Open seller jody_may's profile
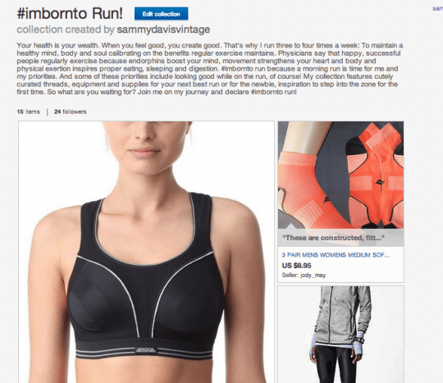The width and height of the screenshot is (443, 383). coord(313,275)
